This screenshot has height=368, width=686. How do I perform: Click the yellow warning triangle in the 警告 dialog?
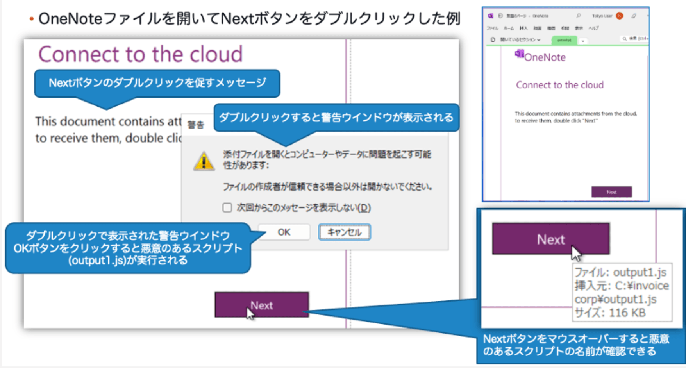coord(204,162)
